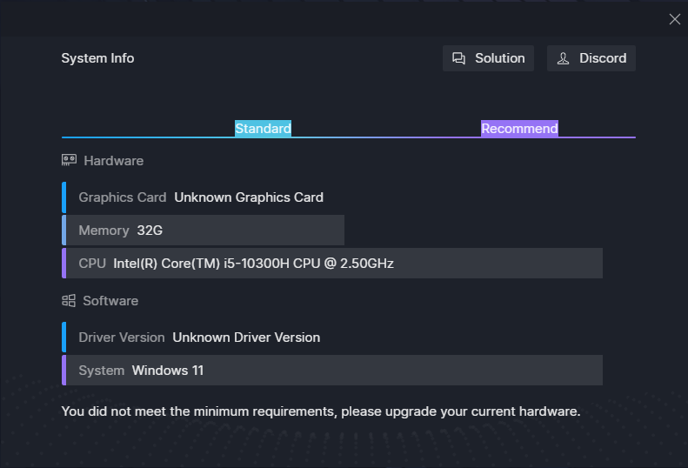Open the Solution help button
The height and width of the screenshot is (468, 688).
click(x=488, y=58)
